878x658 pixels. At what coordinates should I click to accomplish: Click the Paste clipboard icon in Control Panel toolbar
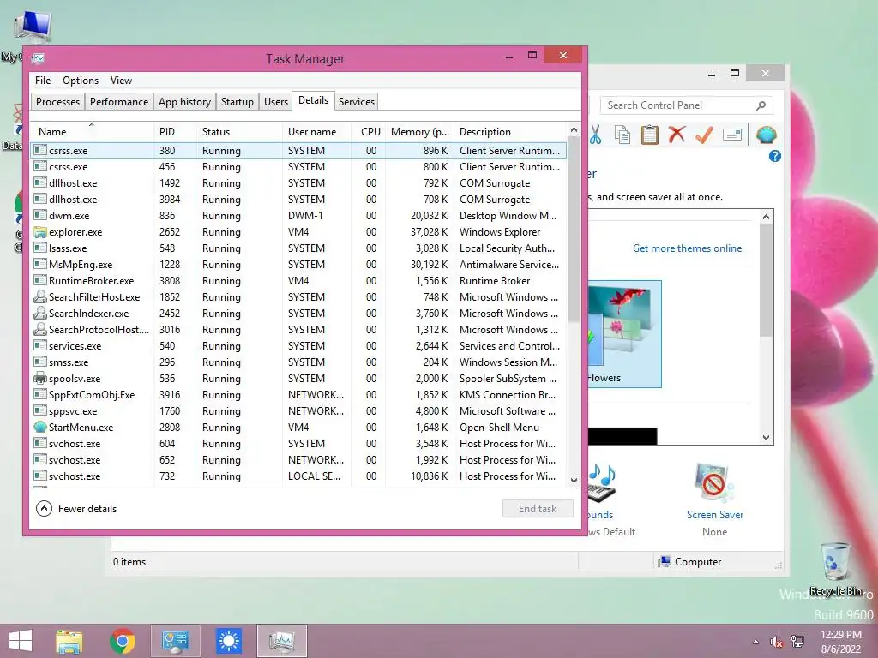coord(649,135)
